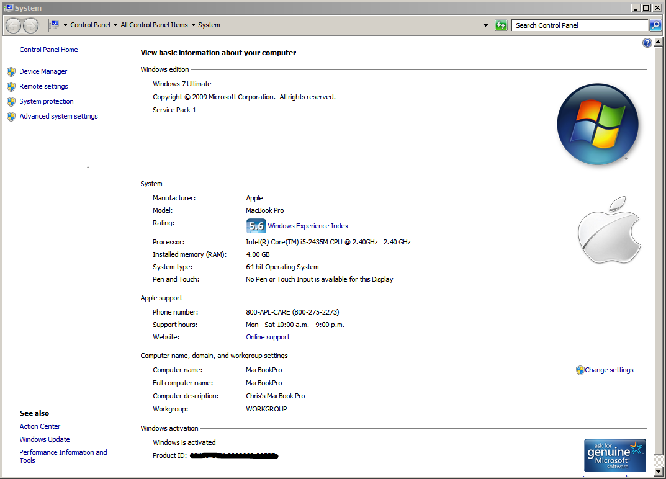Click the System icon in title bar
This screenshot has width=666, height=479.
click(9, 7)
